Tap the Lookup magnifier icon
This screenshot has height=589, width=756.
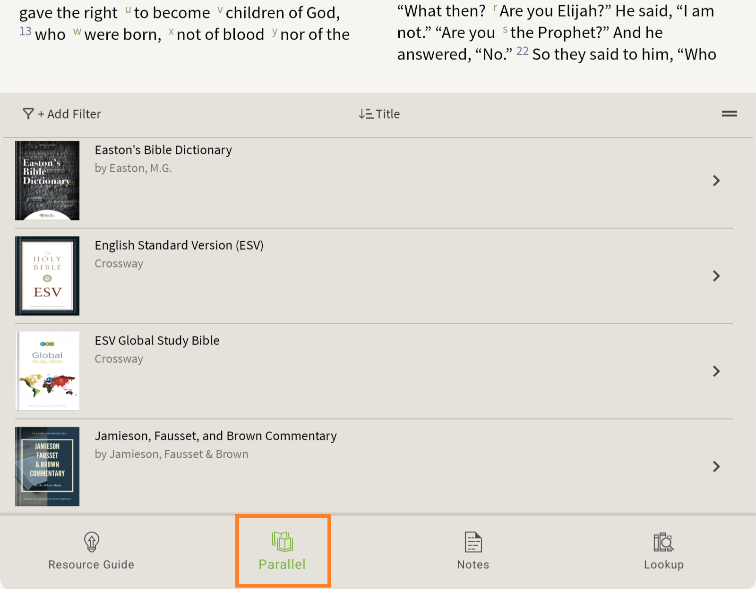663,542
